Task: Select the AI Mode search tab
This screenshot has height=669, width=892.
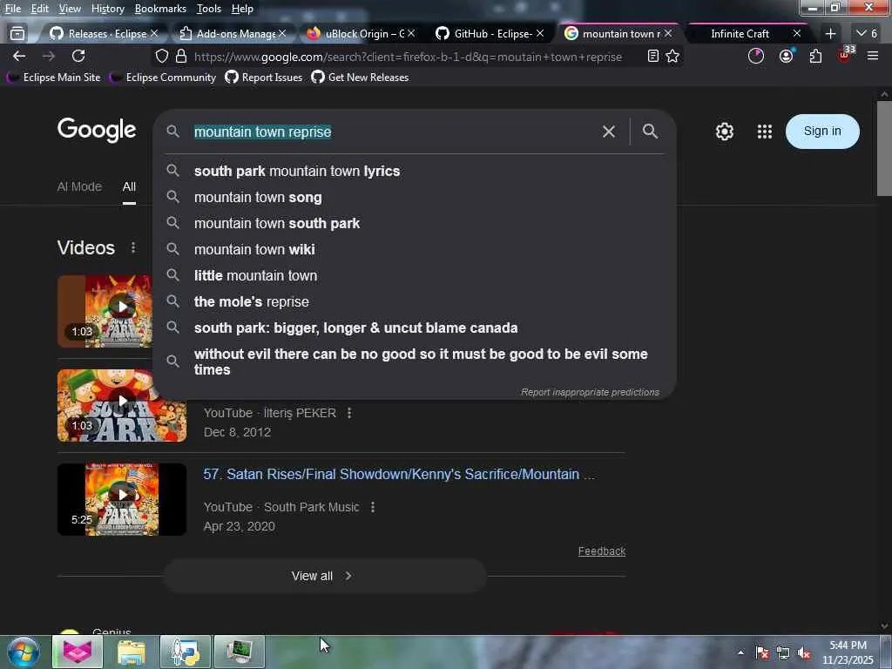Action: click(79, 186)
